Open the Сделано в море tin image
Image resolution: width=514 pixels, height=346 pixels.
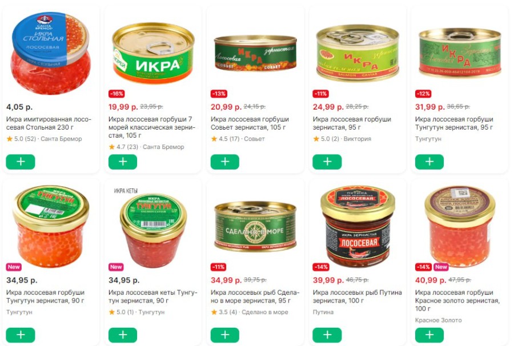pos(255,227)
